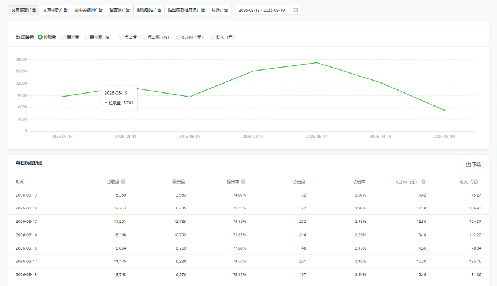Open the 互选广告 tab

(x=219, y=10)
